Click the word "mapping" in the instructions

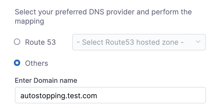click(29, 21)
